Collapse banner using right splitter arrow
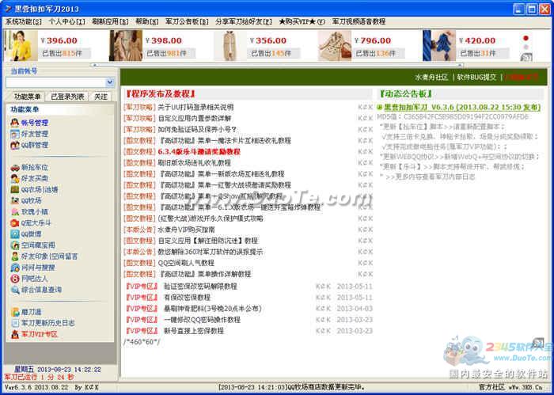Image resolution: width=554 pixels, height=395 pixels. (x=460, y=65)
